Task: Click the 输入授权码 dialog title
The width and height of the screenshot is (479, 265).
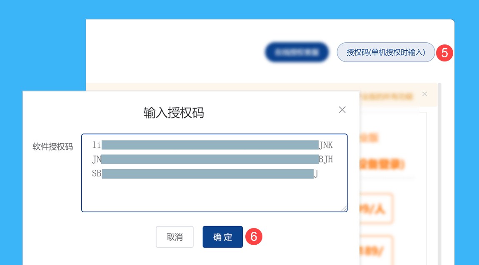Action: click(174, 113)
